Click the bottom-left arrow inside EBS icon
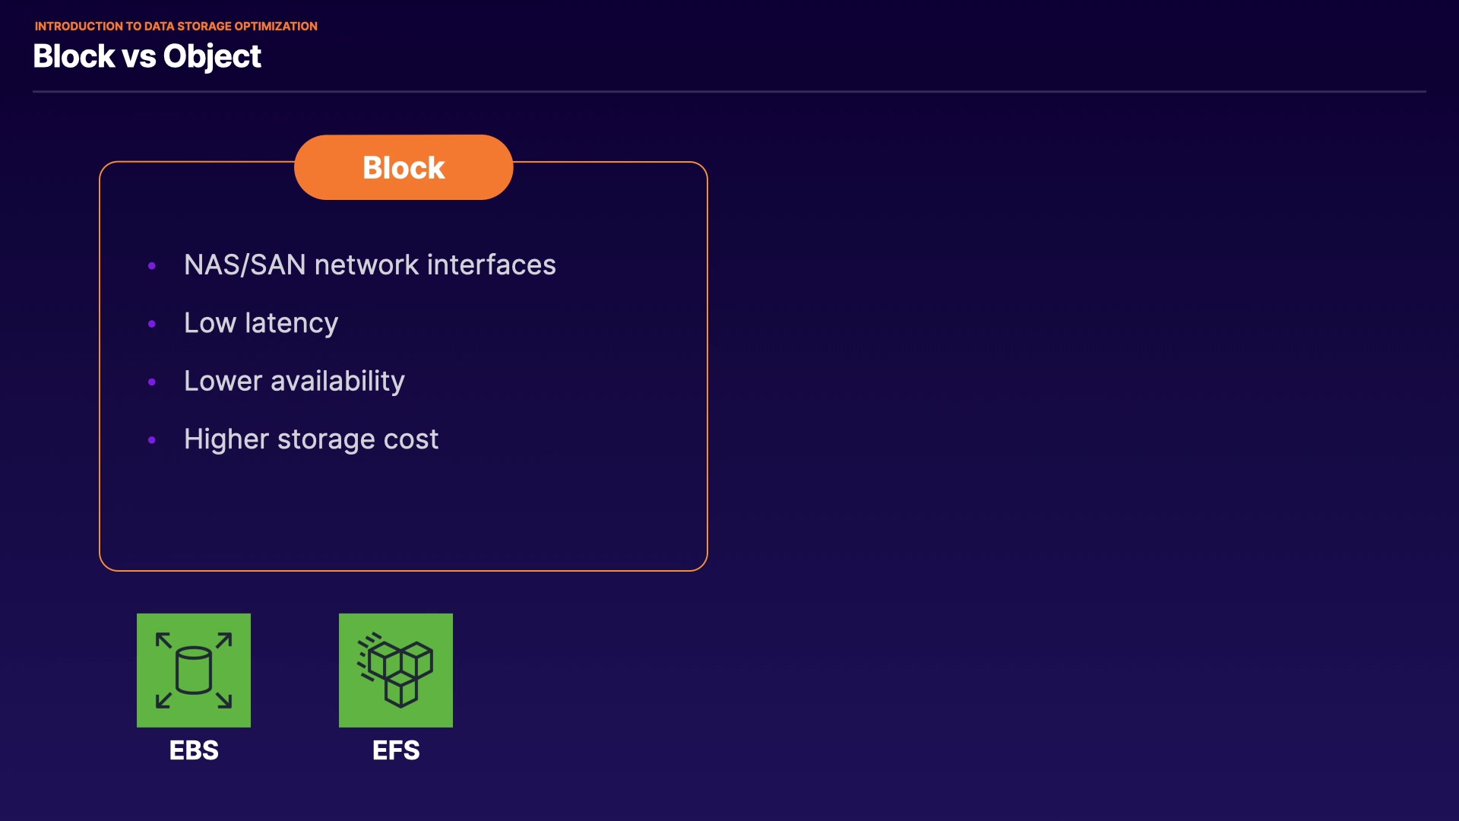The image size is (1459, 821). [x=163, y=700]
